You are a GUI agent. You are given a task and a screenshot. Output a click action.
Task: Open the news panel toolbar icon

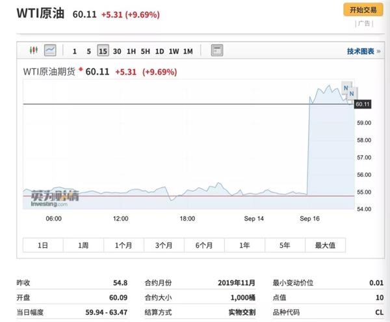point(217,50)
